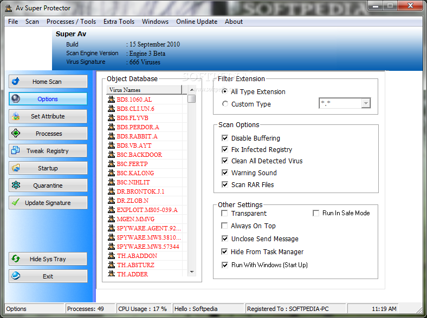Screen dimensions: 427x318
Task: Click the virus icon beside DR.BRONTOK.J.1
Action: 111,191
